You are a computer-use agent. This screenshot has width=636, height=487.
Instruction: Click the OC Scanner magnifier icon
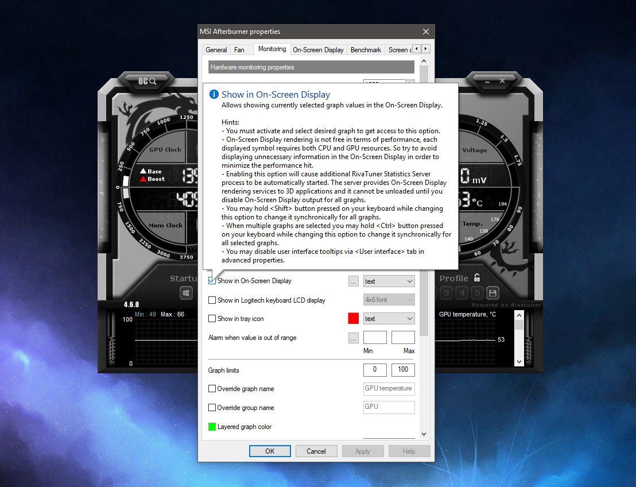click(148, 81)
